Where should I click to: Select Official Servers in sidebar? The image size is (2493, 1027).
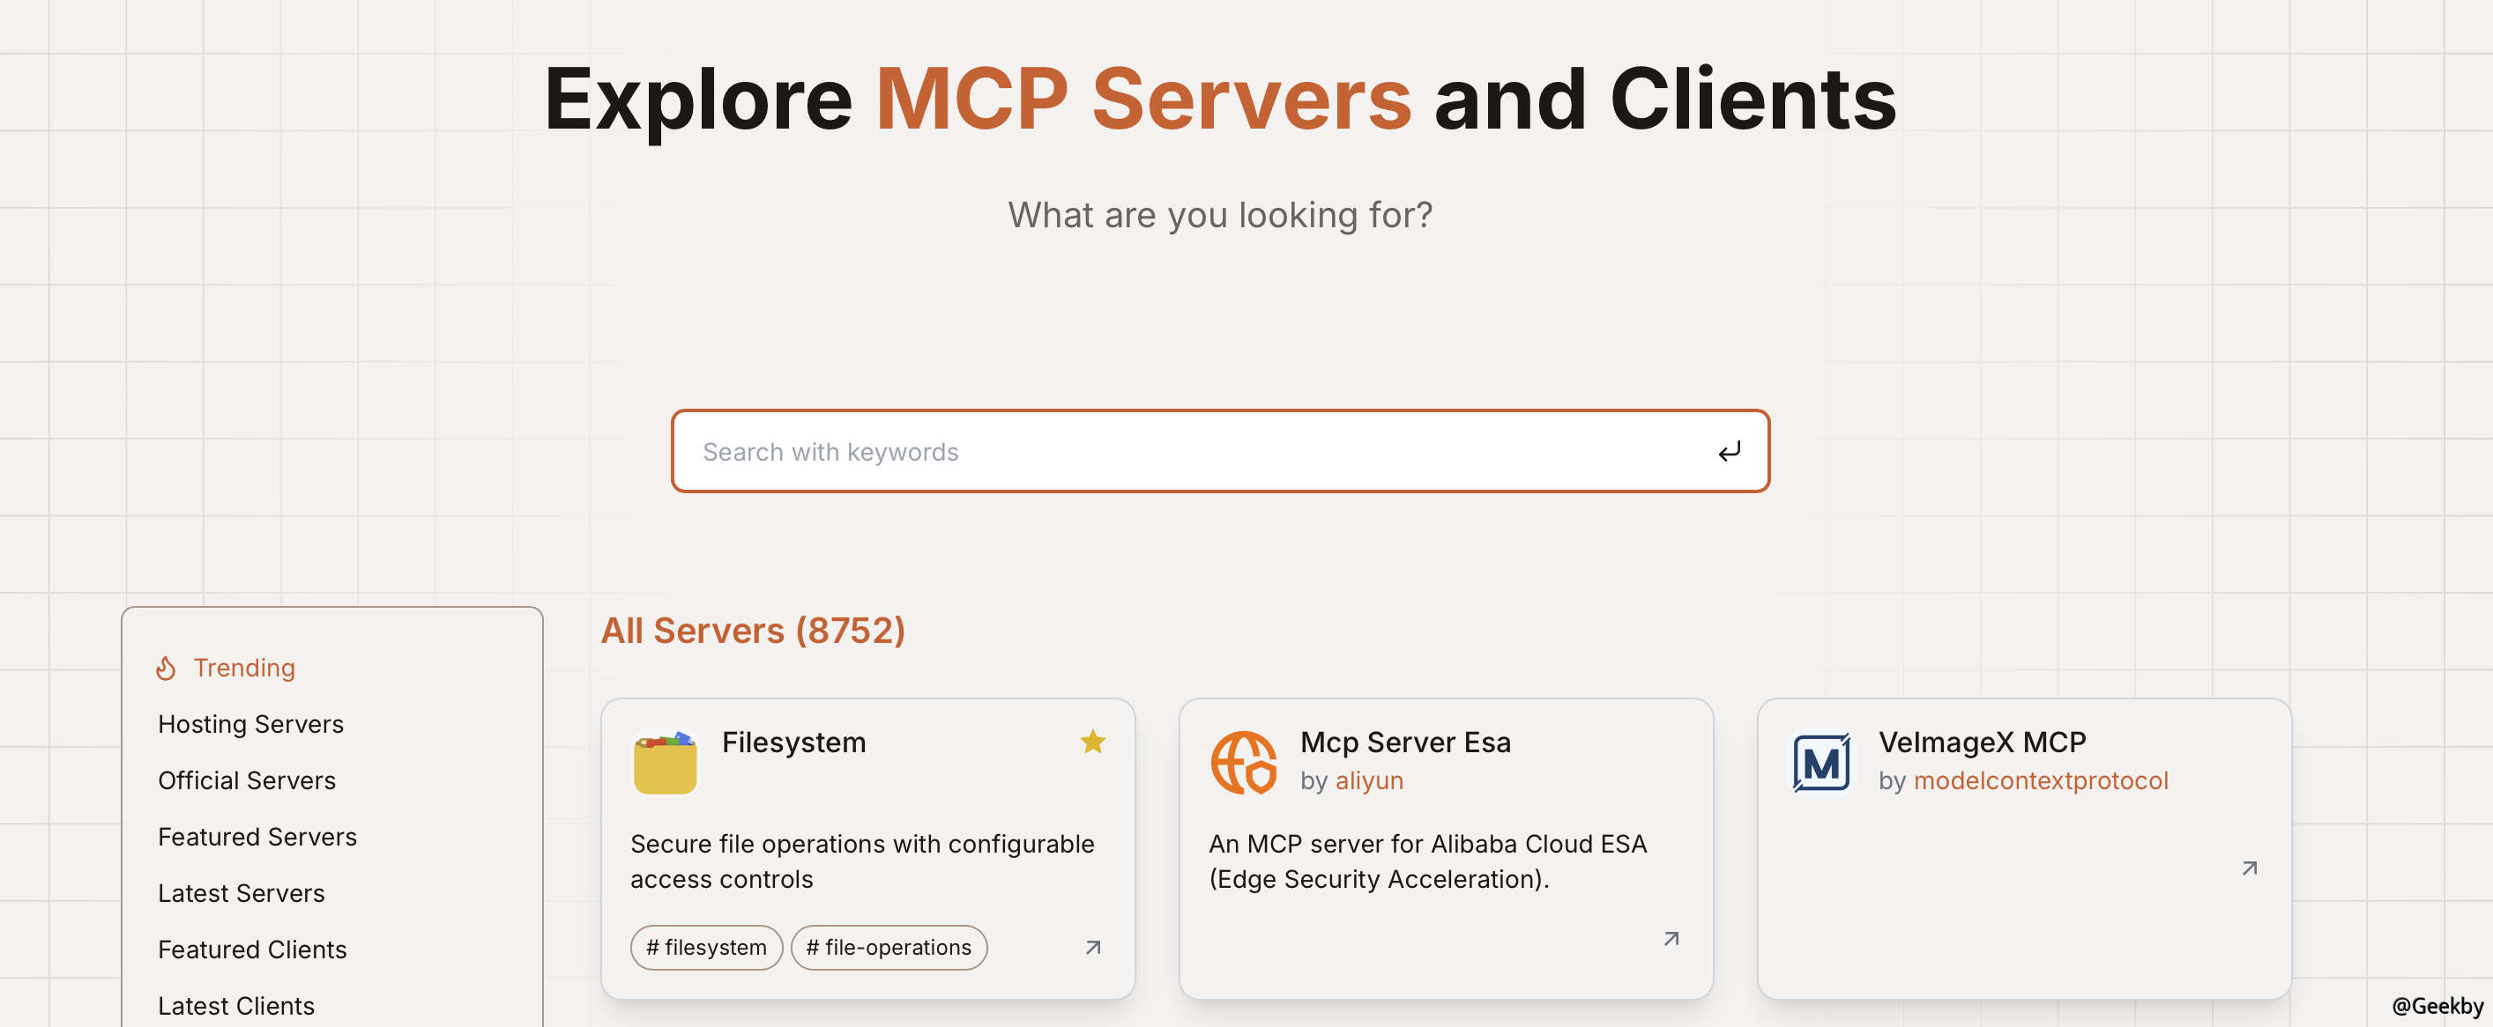click(x=247, y=780)
